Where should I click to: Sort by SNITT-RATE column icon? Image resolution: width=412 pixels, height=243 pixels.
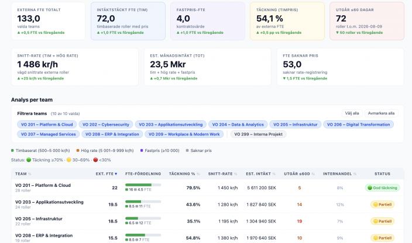(236, 174)
